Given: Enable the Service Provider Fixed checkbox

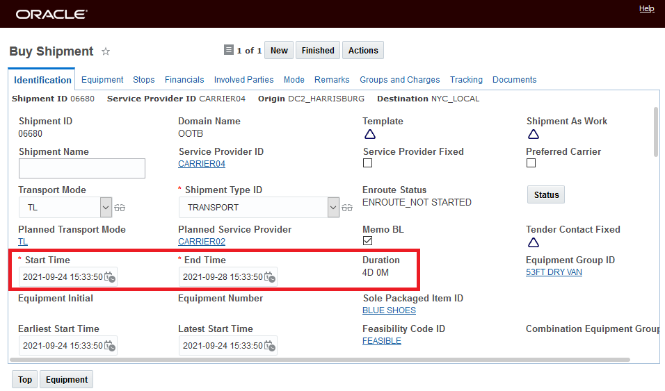Looking at the screenshot, I should pos(368,163).
